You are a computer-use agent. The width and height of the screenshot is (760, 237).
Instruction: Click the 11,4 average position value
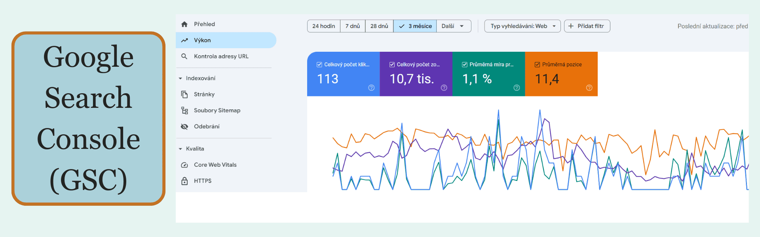(547, 79)
